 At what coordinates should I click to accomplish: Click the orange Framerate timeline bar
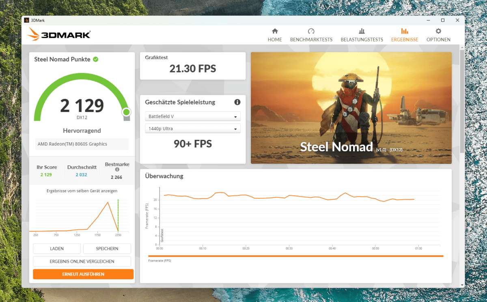296,256
